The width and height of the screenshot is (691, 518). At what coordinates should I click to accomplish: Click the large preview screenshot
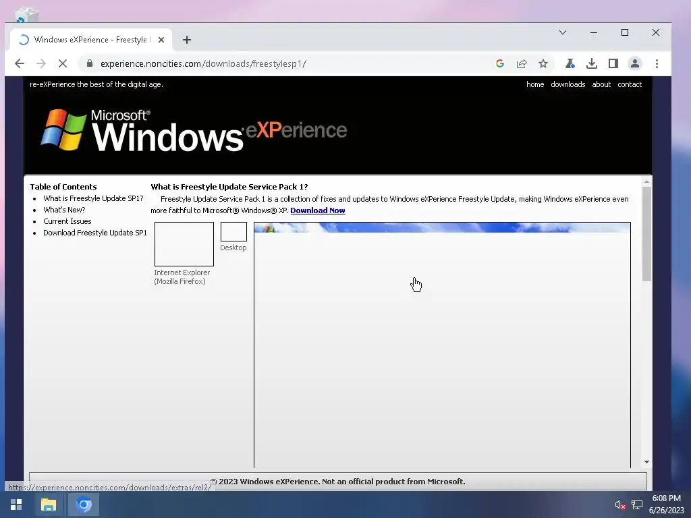[x=442, y=345]
